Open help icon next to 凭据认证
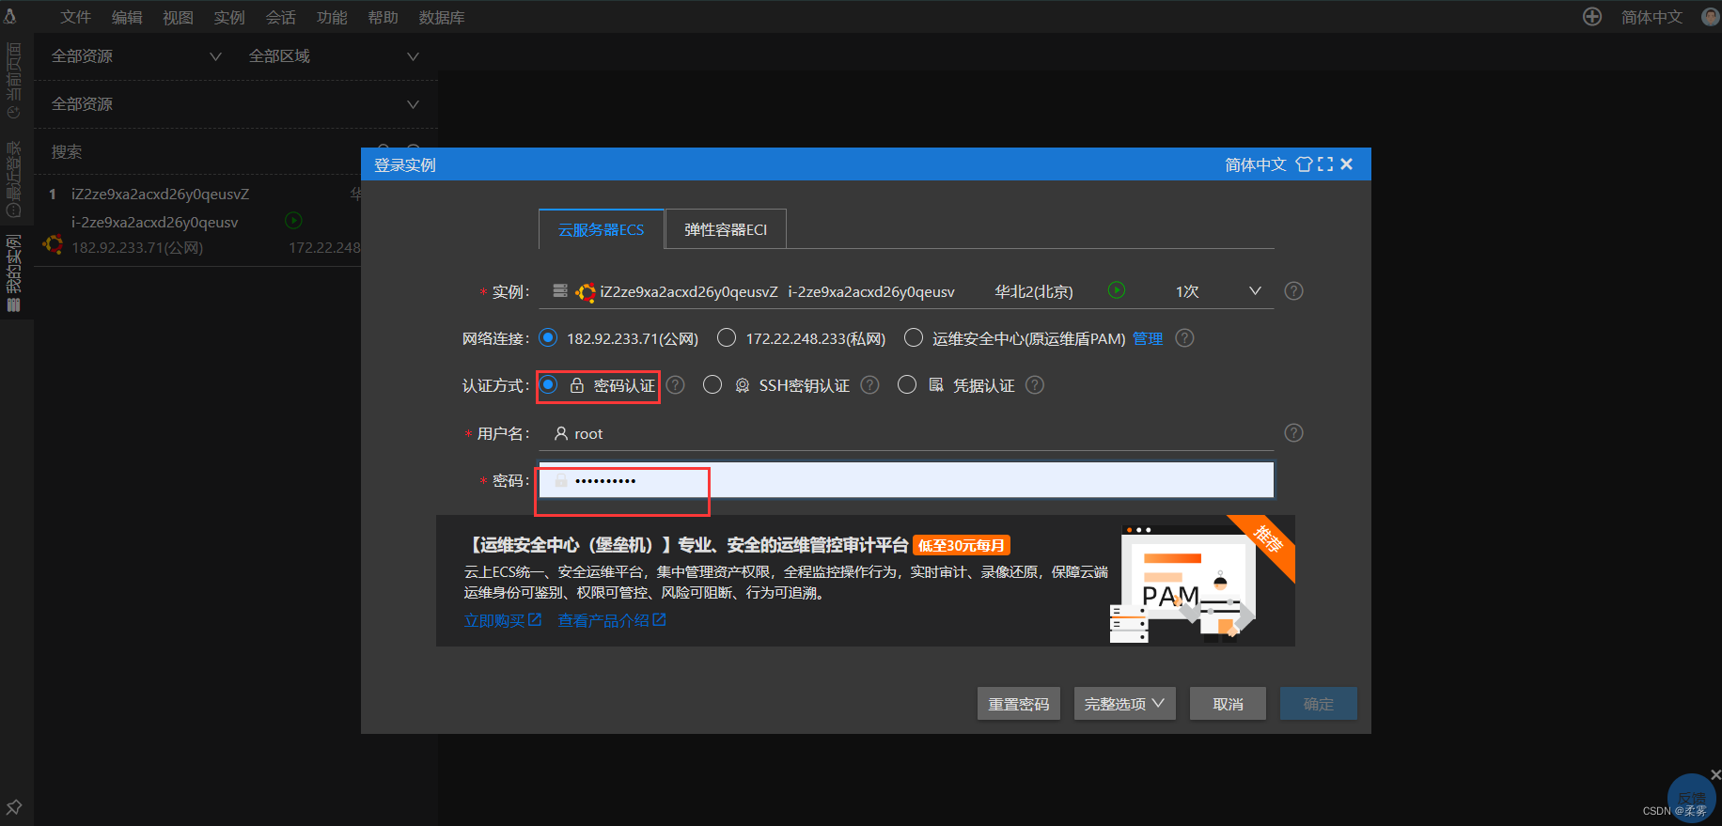Screen dimensions: 1722x826 click(x=1035, y=385)
